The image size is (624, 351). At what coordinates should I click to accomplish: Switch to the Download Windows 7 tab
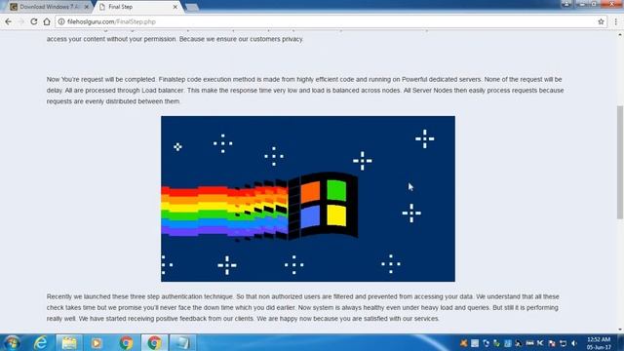[x=49, y=7]
